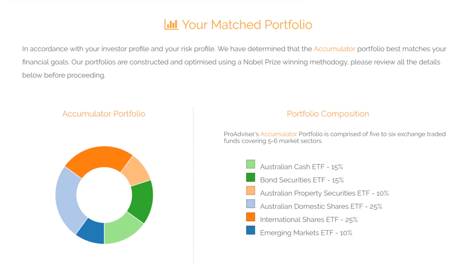Viewport: 466px width, 263px height.
Task: Open the Accumulator link in intro paragraph
Action: 334,49
